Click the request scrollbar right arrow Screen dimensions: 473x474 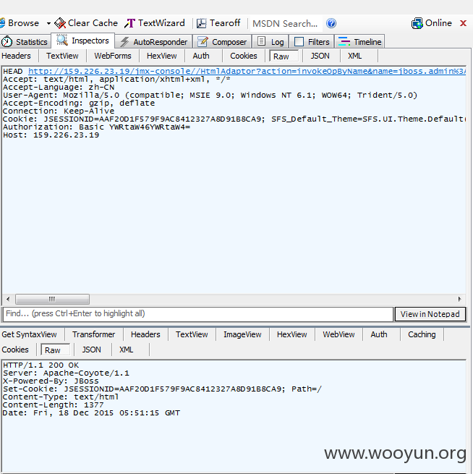460,300
